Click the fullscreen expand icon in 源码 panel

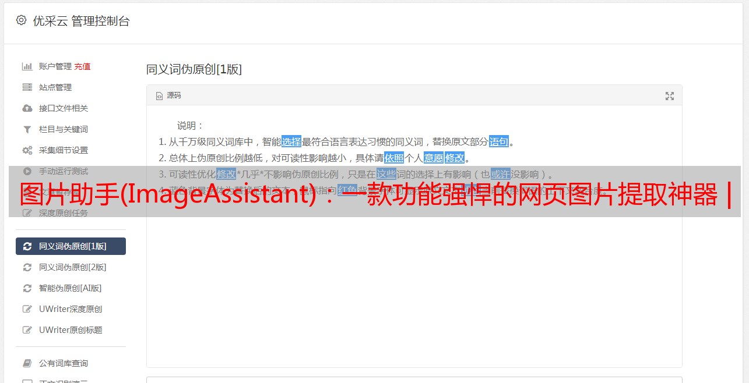[670, 96]
